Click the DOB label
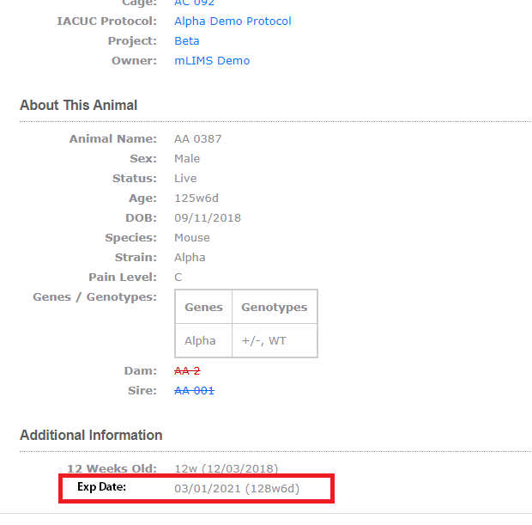Image resolution: width=532 pixels, height=525 pixels. (142, 217)
